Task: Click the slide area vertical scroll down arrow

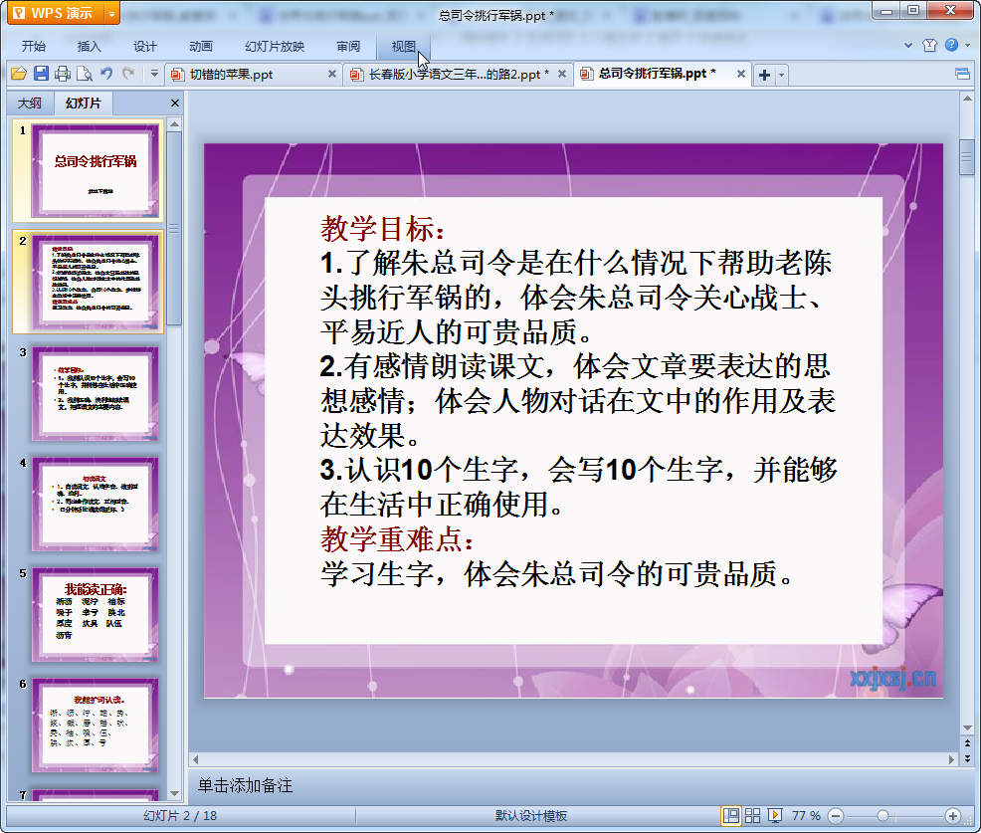Action: coord(967,728)
